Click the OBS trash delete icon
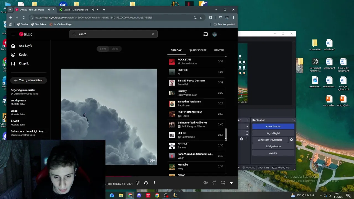 pos(241,139)
